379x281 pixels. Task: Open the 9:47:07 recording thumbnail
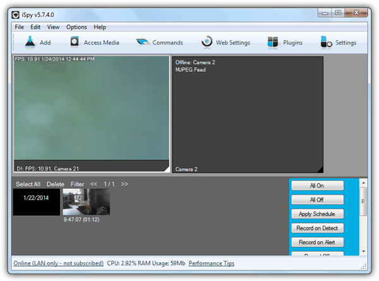point(87,202)
